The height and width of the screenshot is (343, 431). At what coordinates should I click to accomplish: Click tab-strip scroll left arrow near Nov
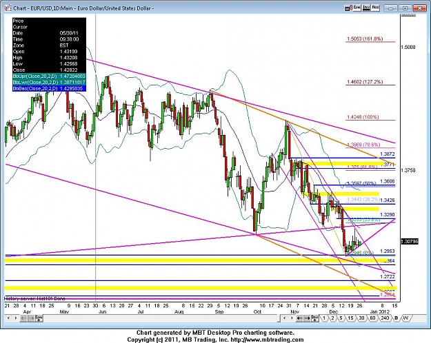(x=285, y=318)
